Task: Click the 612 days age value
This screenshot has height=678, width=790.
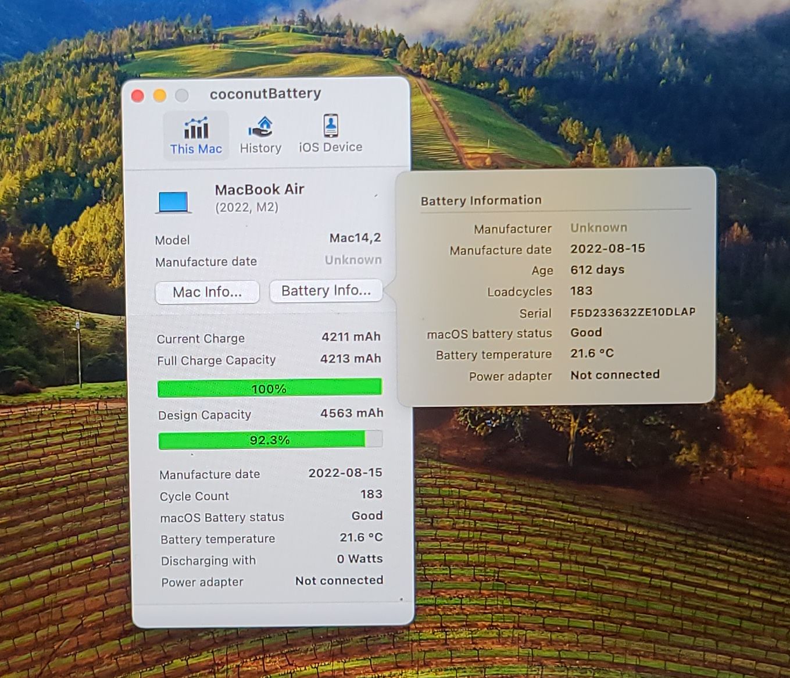Action: pos(597,270)
